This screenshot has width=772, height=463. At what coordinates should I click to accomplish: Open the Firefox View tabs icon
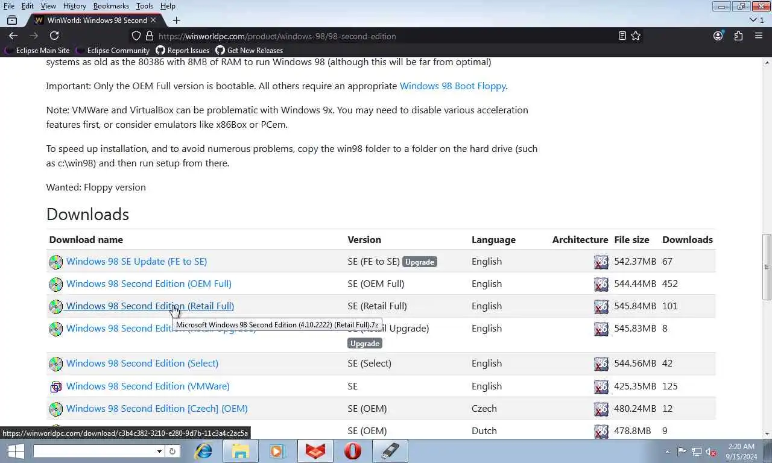pos(12,20)
